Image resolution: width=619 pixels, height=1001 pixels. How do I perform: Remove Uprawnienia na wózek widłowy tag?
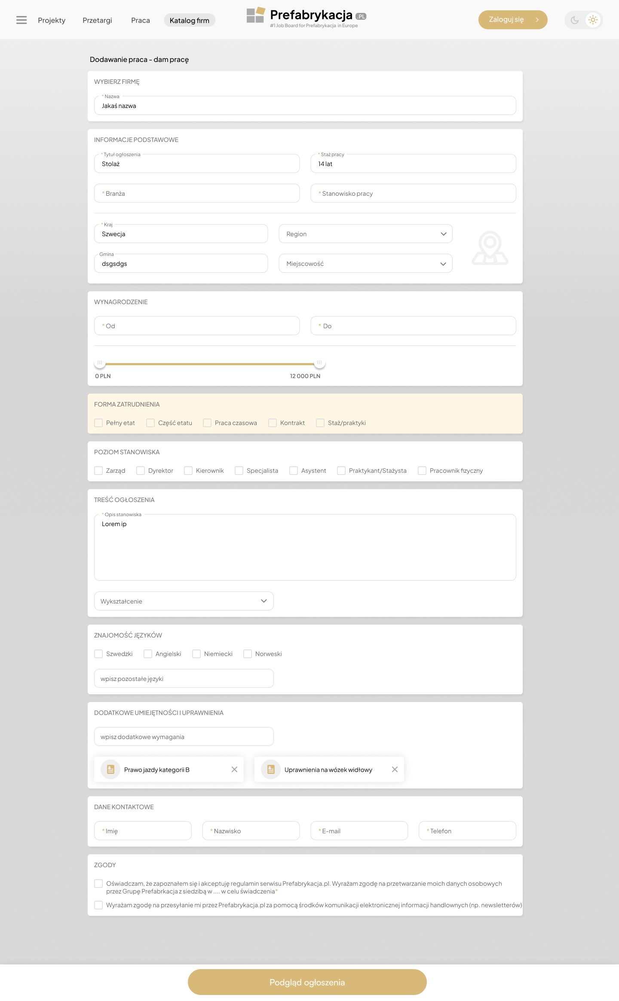pos(395,769)
